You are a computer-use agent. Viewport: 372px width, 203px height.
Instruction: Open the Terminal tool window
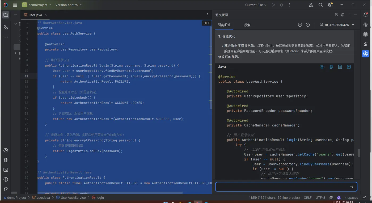(x=6, y=170)
